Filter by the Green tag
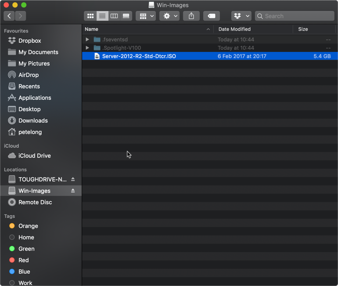Viewport: 338px width, 286px height. tap(41, 249)
